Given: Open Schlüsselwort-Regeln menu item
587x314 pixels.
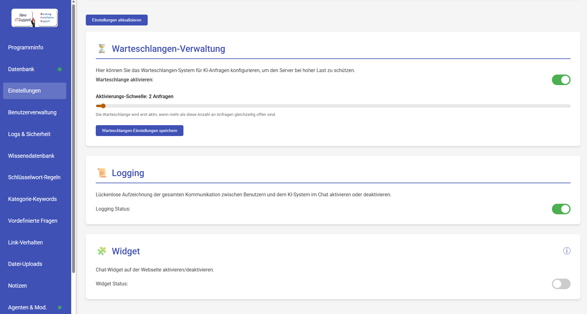Looking at the screenshot, I should pos(34,177).
